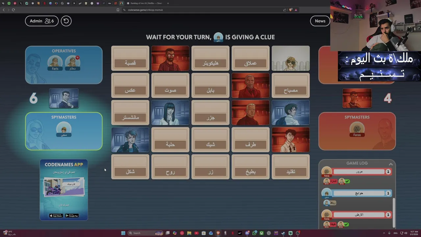Select the word card هليكوبتر
This screenshot has width=421, height=237.
pyautogui.click(x=210, y=58)
